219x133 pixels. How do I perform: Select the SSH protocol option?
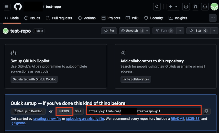pyautogui.click(x=78, y=111)
